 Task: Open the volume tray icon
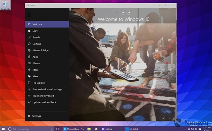[196, 129]
